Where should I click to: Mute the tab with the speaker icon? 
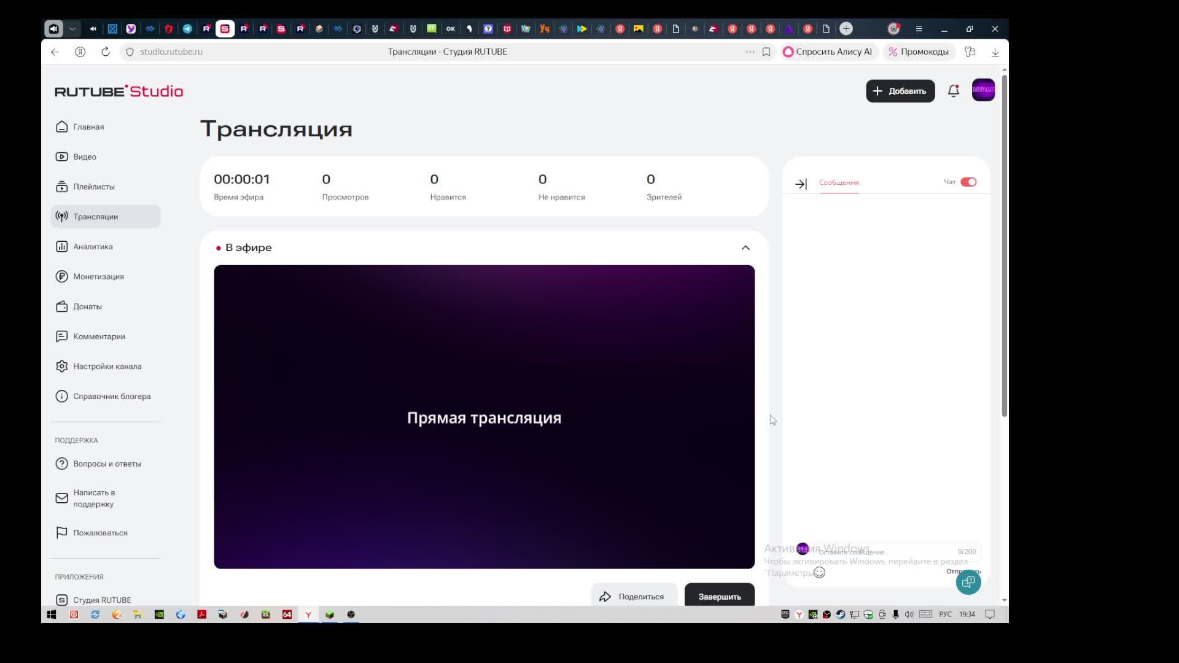[x=93, y=29]
